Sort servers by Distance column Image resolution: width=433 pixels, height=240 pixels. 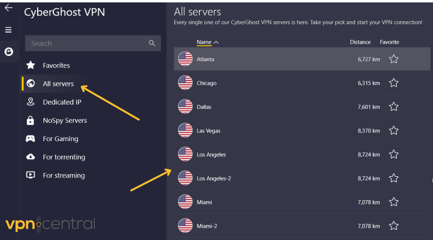click(x=360, y=42)
